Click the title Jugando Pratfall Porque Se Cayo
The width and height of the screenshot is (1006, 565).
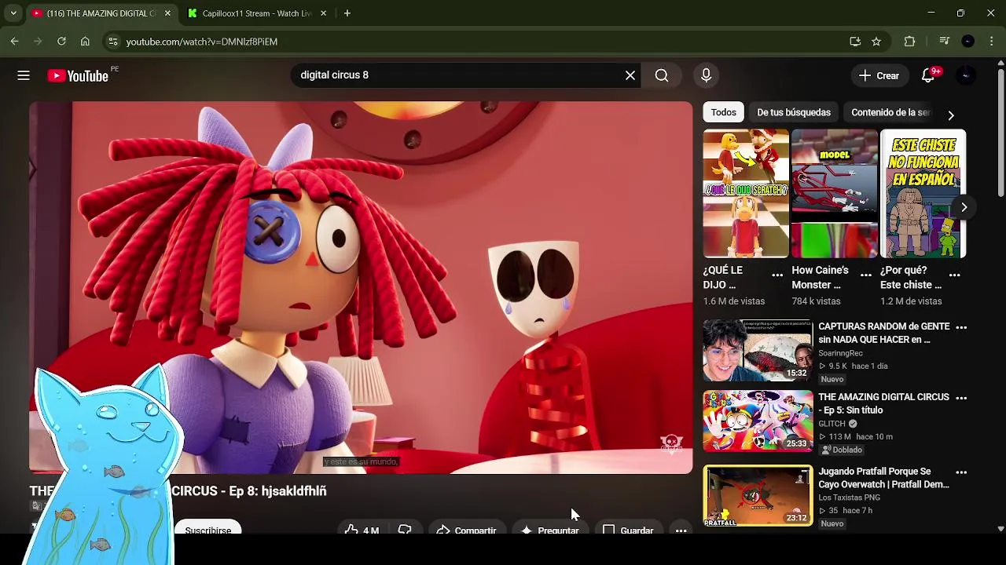pyautogui.click(x=883, y=478)
